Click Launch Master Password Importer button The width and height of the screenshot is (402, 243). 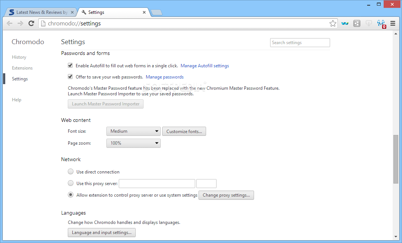coord(106,104)
